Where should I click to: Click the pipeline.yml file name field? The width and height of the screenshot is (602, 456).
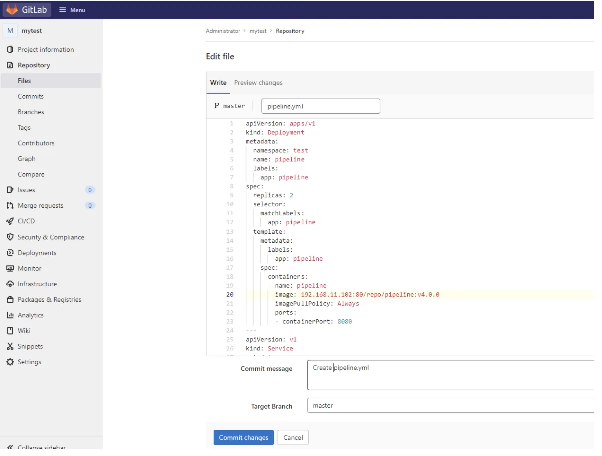pyautogui.click(x=321, y=106)
